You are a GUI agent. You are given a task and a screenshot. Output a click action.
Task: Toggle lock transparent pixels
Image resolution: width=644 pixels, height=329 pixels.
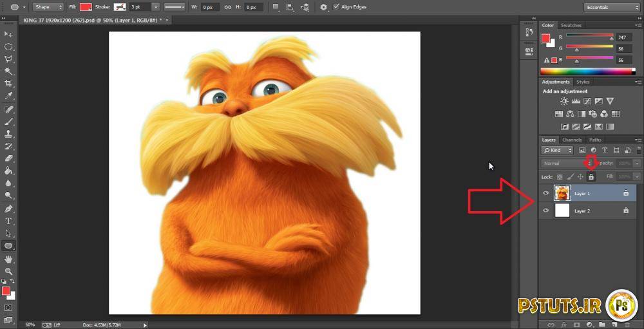(560, 177)
